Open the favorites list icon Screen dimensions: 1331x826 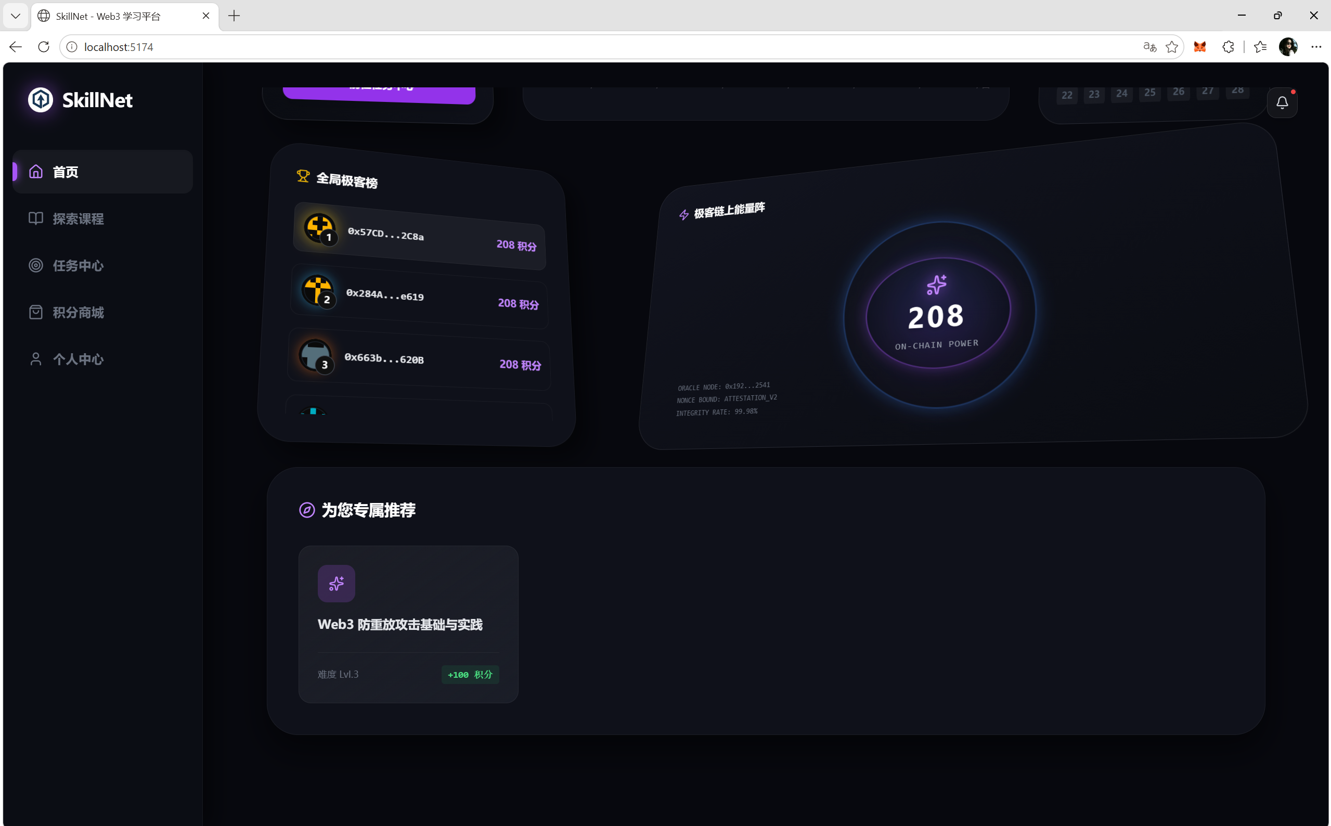(1261, 47)
